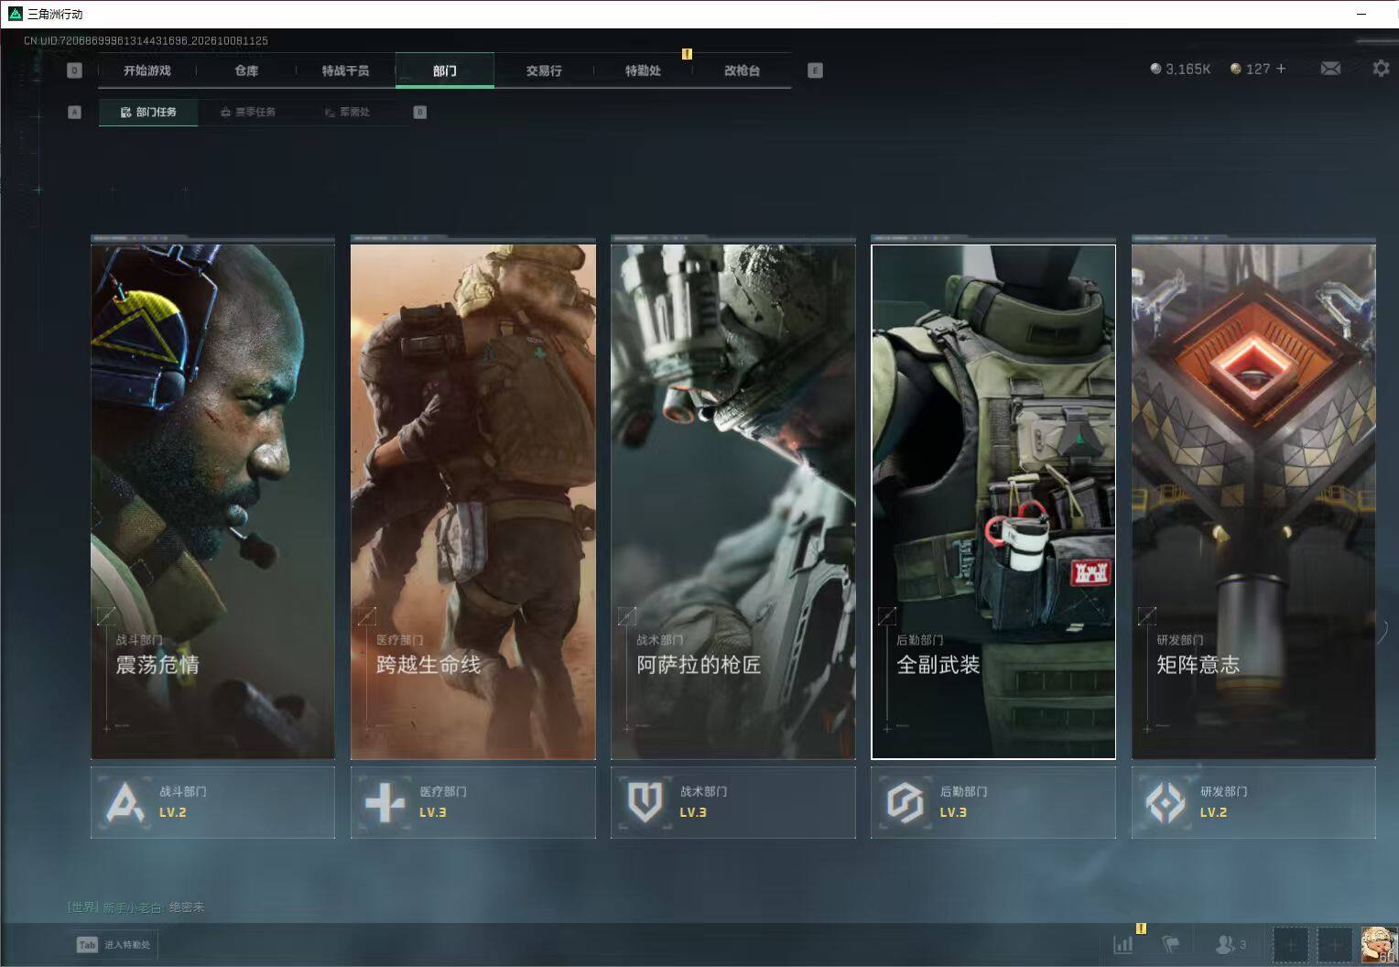Click the 医疗部门 cross emblem icon
Viewport: 1399px width, 967px height.
[x=385, y=803]
